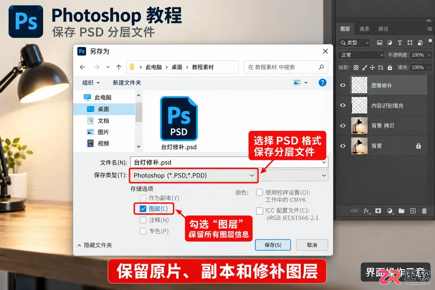Check the 作为副本(Y) checkbox

(x=143, y=198)
